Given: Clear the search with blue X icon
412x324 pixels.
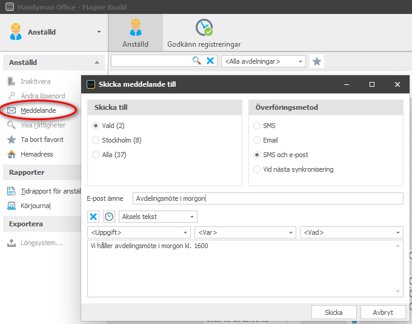Looking at the screenshot, I should 210,61.
